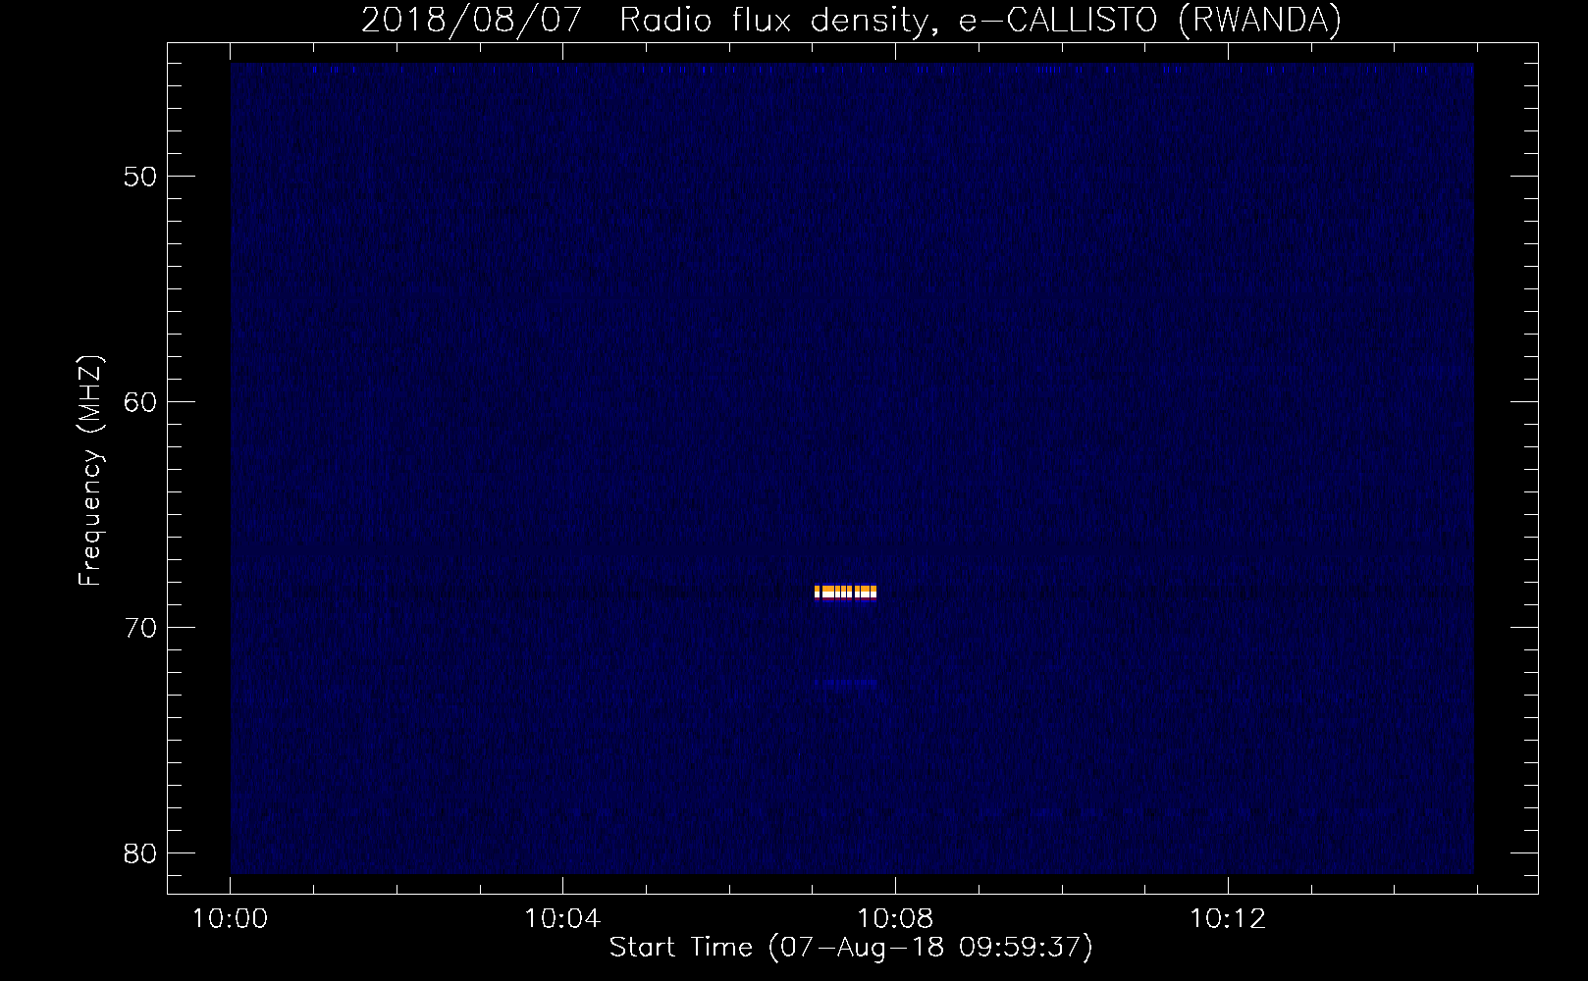
Task: Click the date 2018/08/07 in the title
Action: [472, 20]
